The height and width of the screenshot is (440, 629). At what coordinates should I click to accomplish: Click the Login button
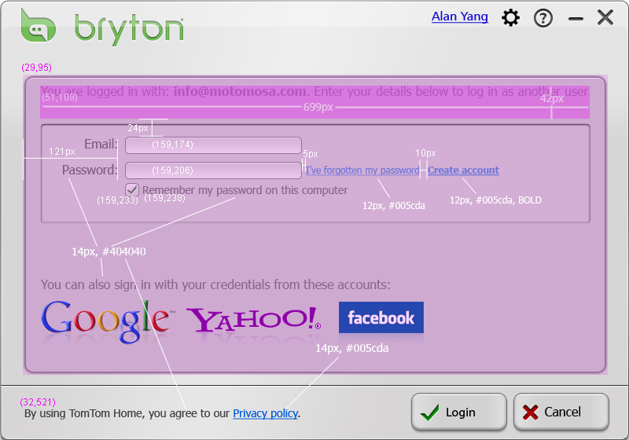click(459, 412)
